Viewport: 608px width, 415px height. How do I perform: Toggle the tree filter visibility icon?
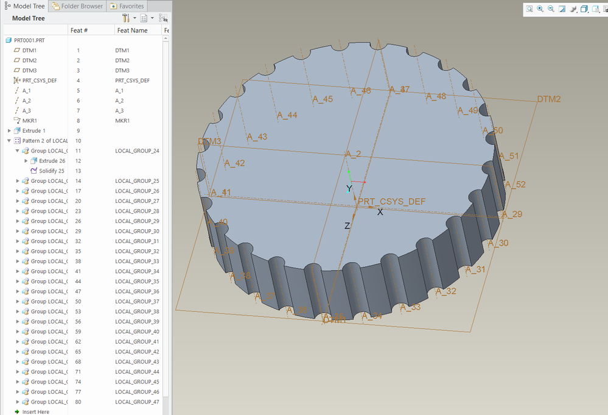tap(163, 18)
